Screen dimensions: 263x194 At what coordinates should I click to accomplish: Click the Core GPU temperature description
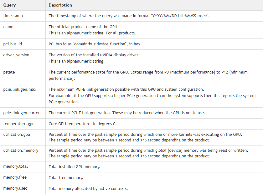tap(83, 124)
